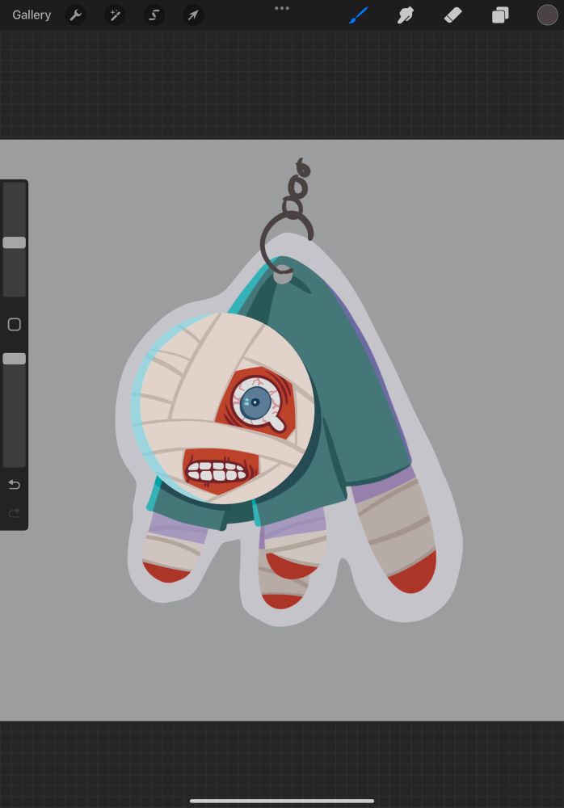Activate the Selection tool

tap(154, 15)
